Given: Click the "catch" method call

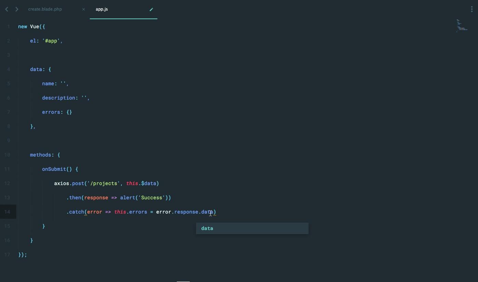Looking at the screenshot, I should pos(77,212).
